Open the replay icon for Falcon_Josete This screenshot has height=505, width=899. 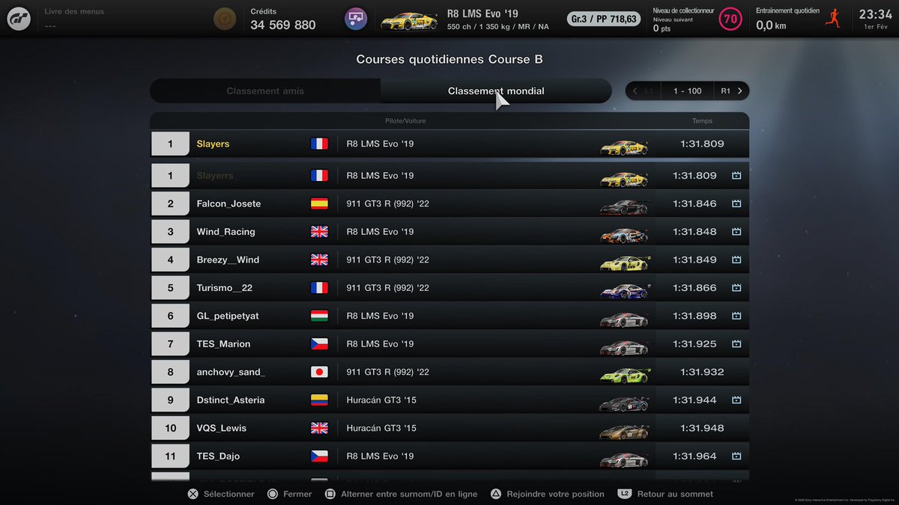click(x=736, y=203)
